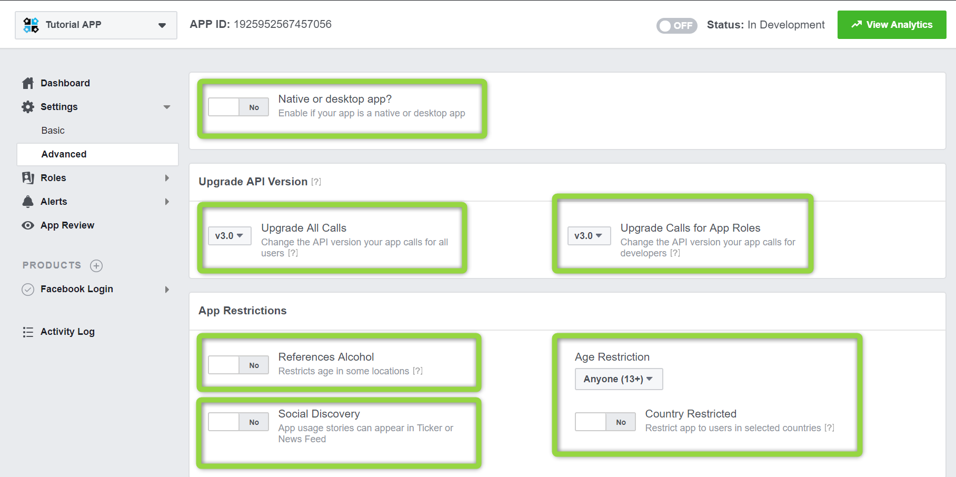Click the Activity Log list icon
The height and width of the screenshot is (477, 956).
click(x=28, y=332)
